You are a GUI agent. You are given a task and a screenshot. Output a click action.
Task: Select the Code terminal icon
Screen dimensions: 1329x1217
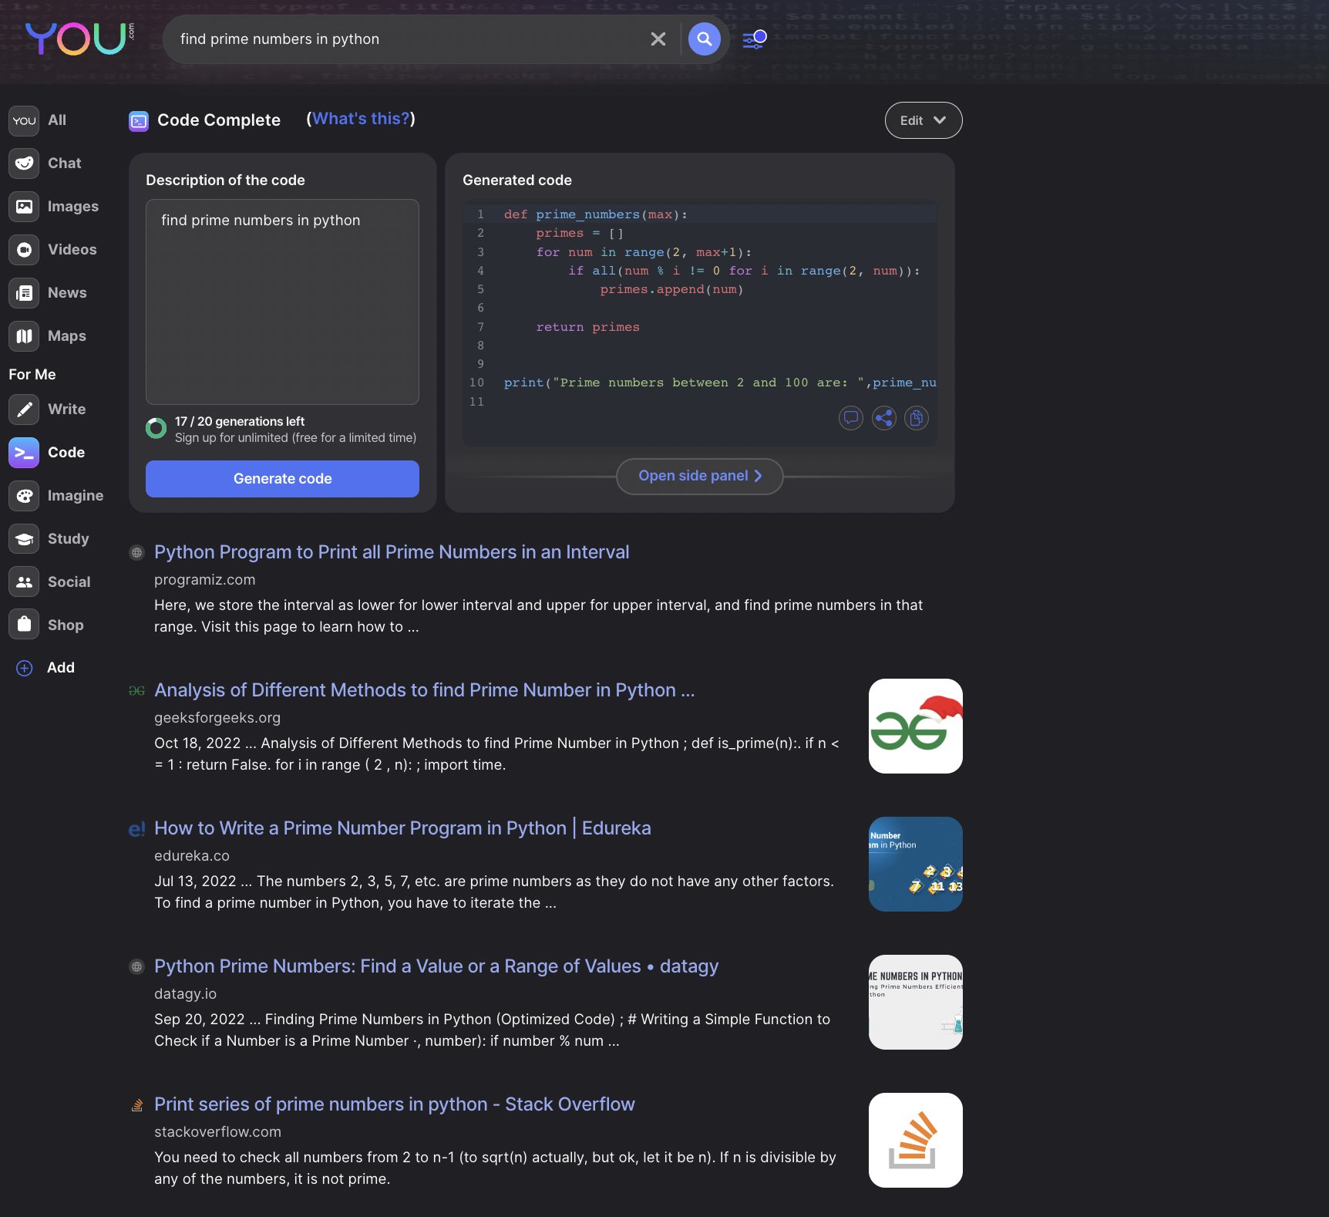pos(24,453)
